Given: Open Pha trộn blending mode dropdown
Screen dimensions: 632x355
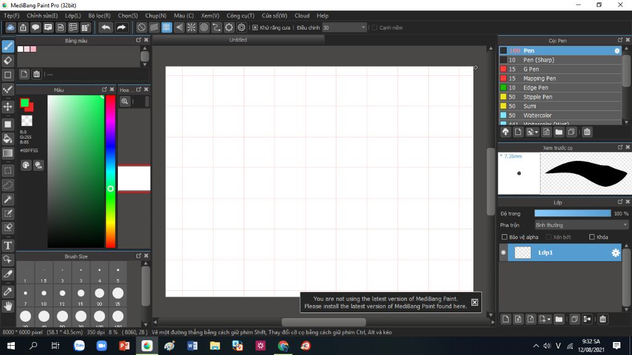Looking at the screenshot, I should tap(581, 225).
